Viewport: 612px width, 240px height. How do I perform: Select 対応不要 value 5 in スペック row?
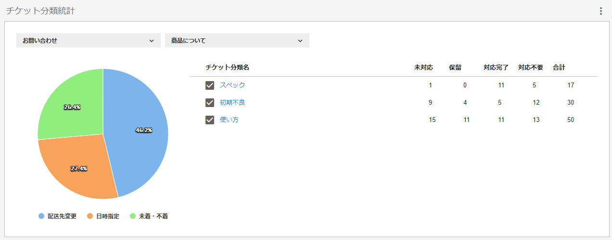[x=534, y=85]
